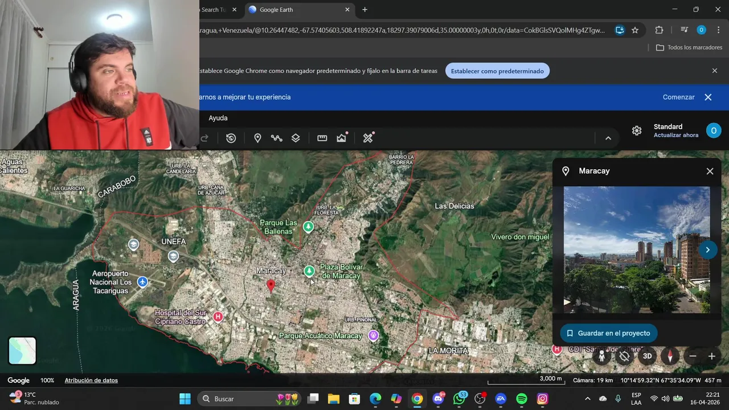Open Discord from the taskbar
Screen dimensions: 729x410
(438, 399)
